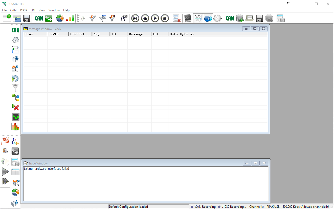Click the red-yellow-green signal bars icon
The width and height of the screenshot is (334, 209).
(x=70, y=18)
